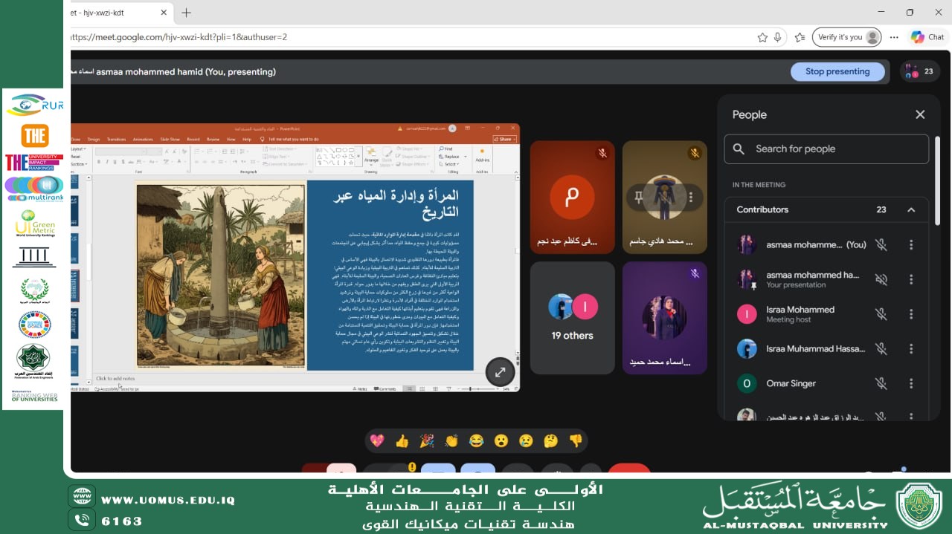Image resolution: width=952 pixels, height=534 pixels.
Task: Expand the shared presentation to fullscreen
Action: click(500, 372)
